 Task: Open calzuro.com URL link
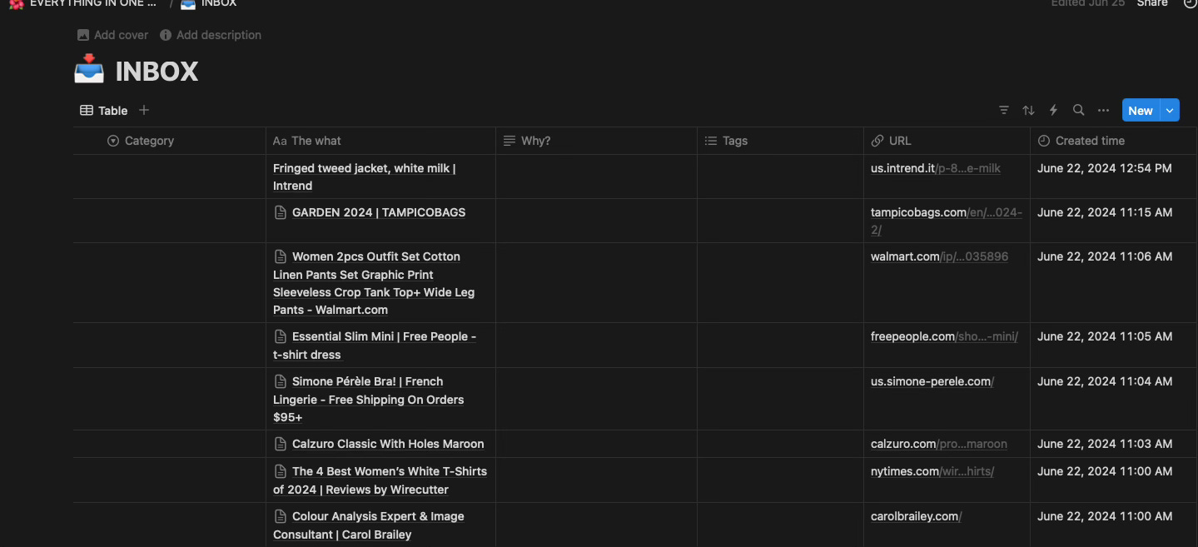click(939, 444)
